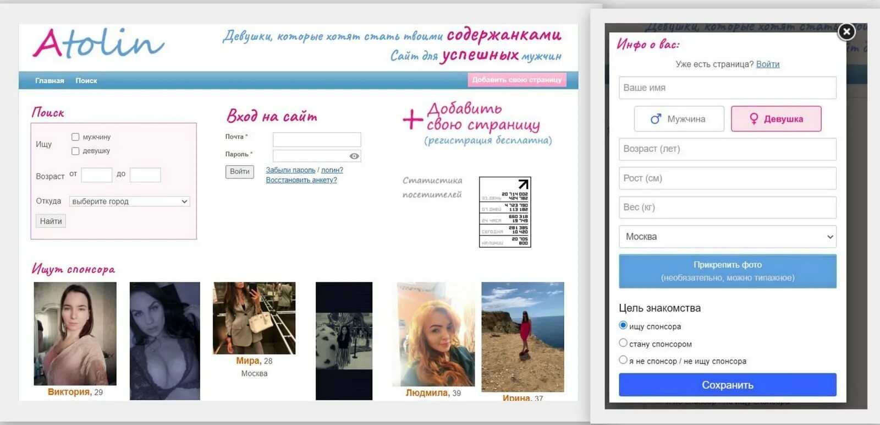Focus the age 'до' field
This screenshot has height=425, width=880.
(x=145, y=175)
